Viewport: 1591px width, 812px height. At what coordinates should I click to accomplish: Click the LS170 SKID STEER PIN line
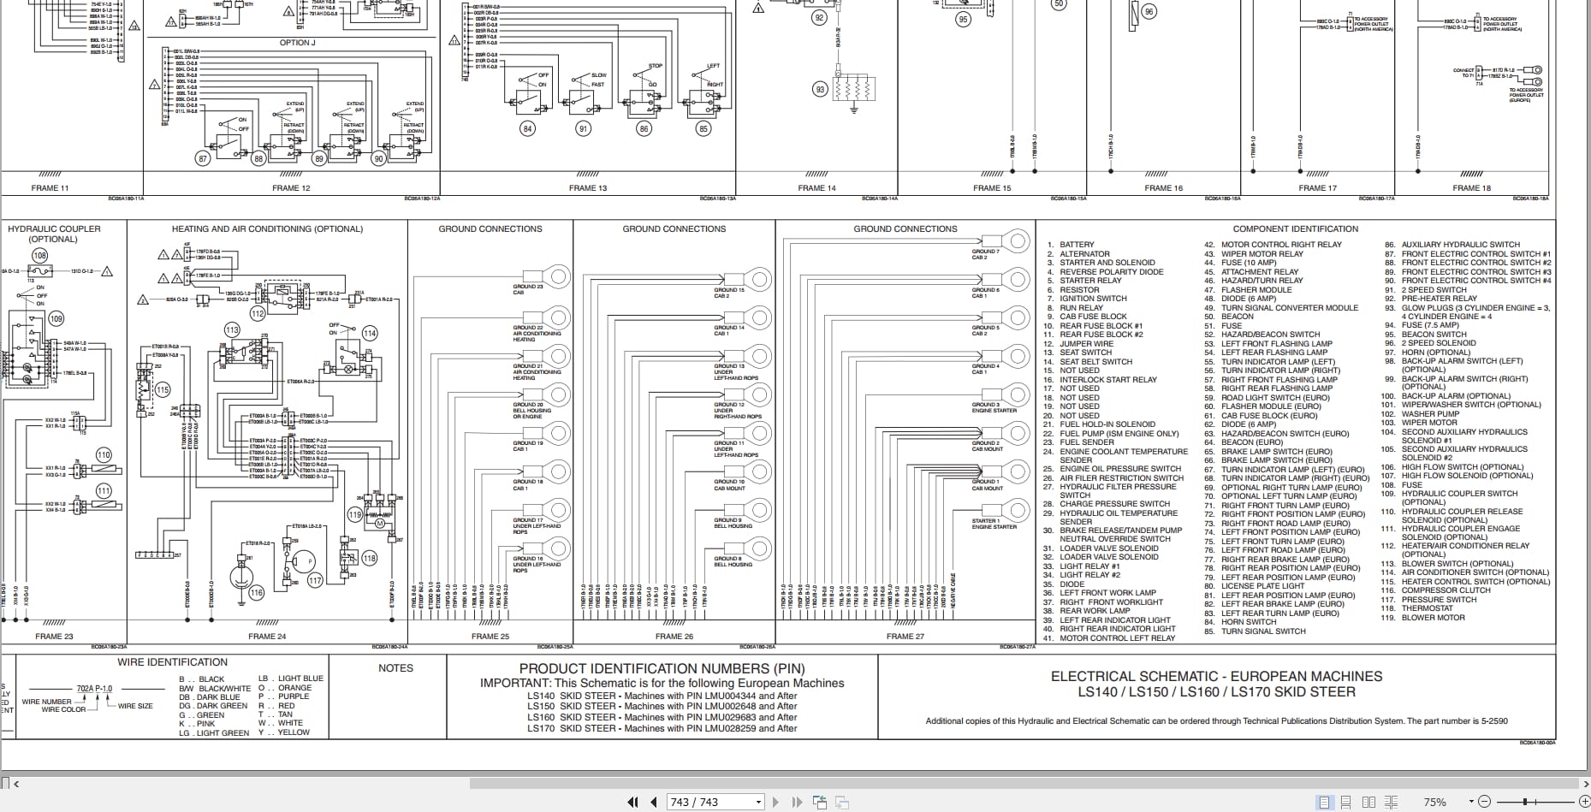click(x=662, y=729)
